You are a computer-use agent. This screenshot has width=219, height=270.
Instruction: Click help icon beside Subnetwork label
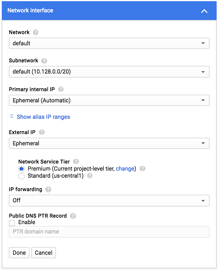pyautogui.click(x=44, y=61)
